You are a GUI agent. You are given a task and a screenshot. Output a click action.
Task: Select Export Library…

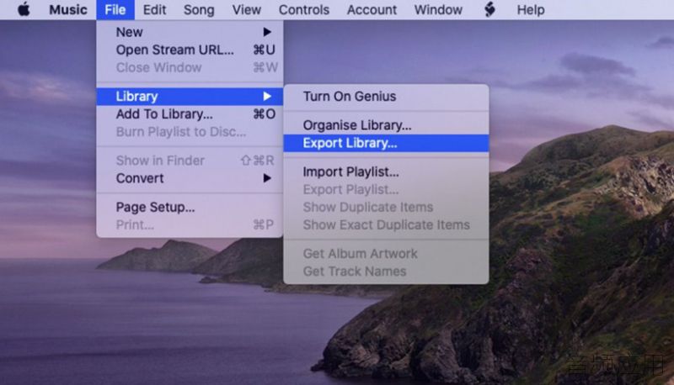point(386,143)
